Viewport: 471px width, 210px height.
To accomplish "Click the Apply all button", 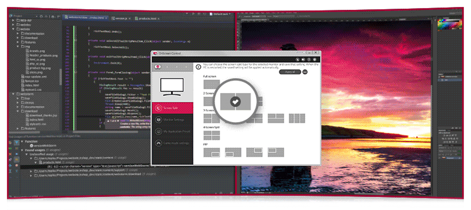I will point(290,72).
